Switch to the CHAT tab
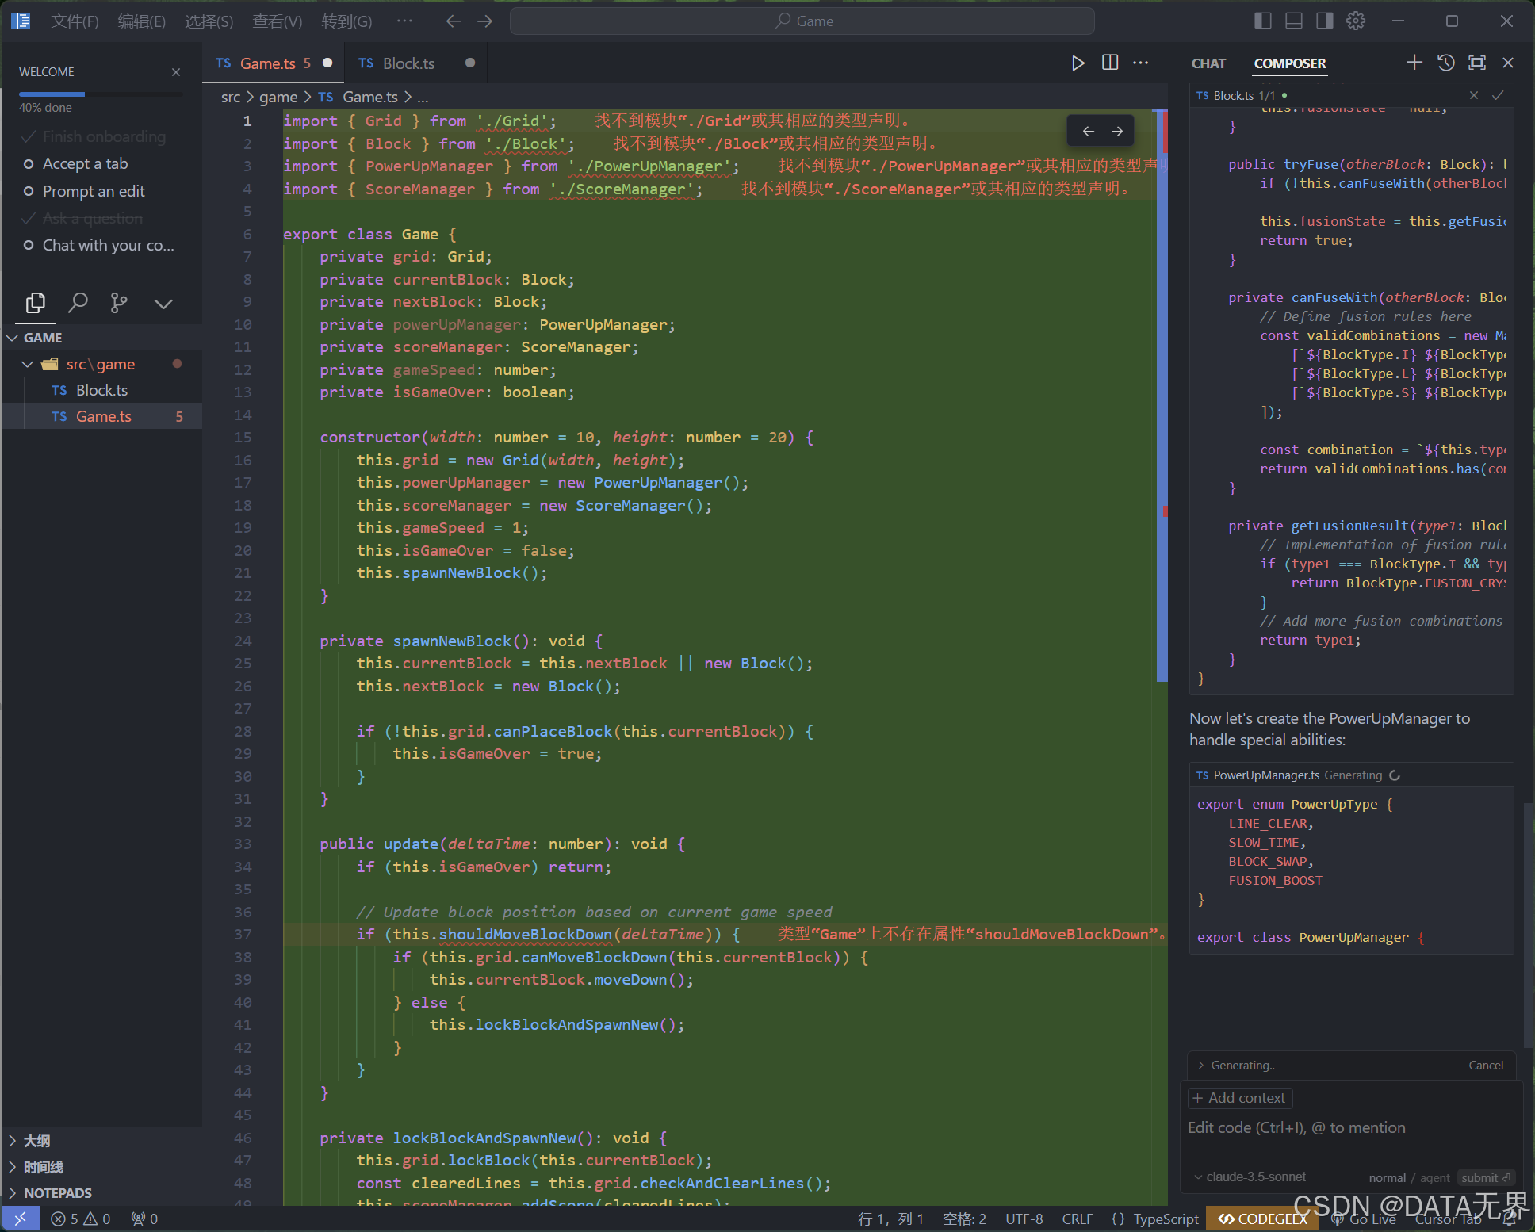 pyautogui.click(x=1208, y=63)
